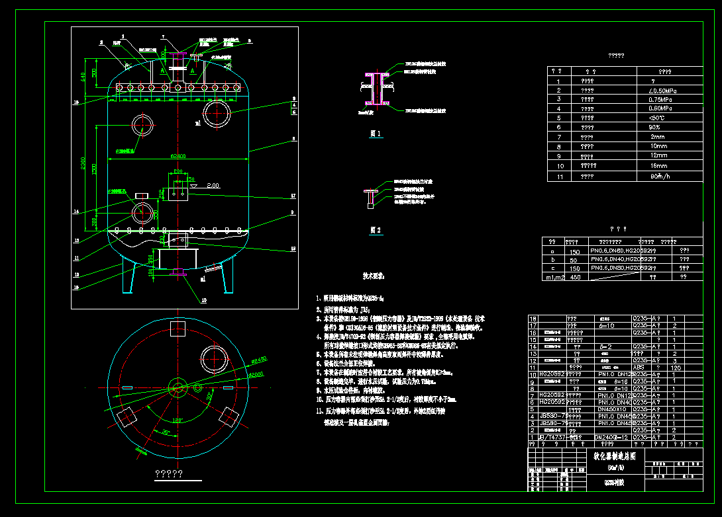Click 'DN2400-12' spec in parts row 1

(611, 438)
